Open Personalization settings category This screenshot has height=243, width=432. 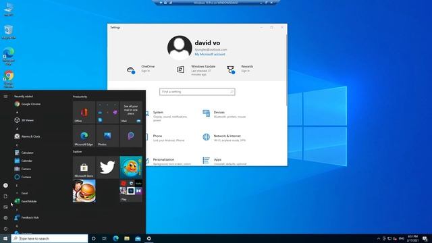point(169,161)
